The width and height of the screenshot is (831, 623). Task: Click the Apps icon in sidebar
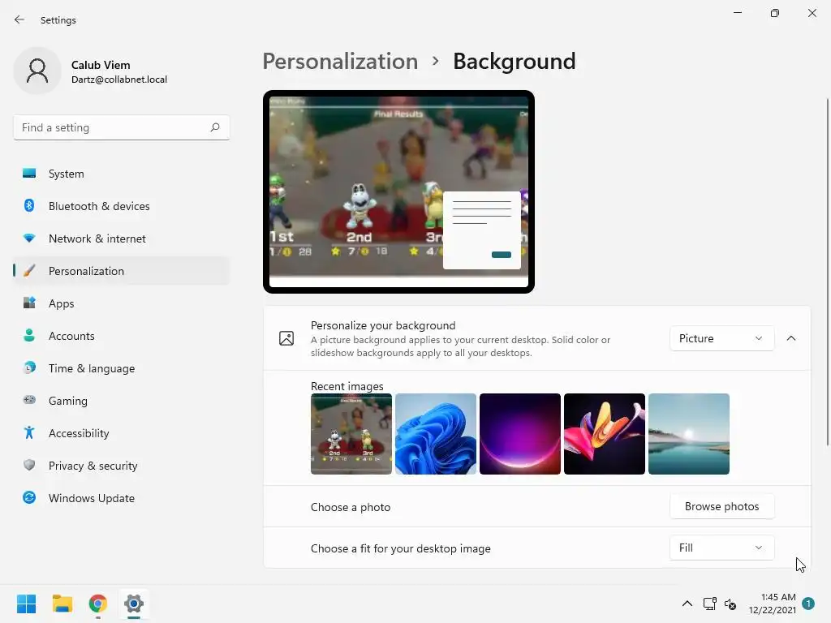29,303
